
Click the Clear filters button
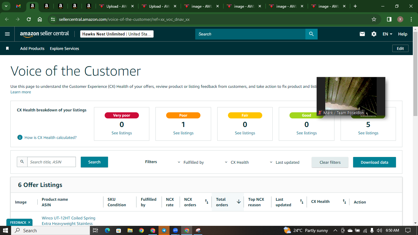click(330, 162)
